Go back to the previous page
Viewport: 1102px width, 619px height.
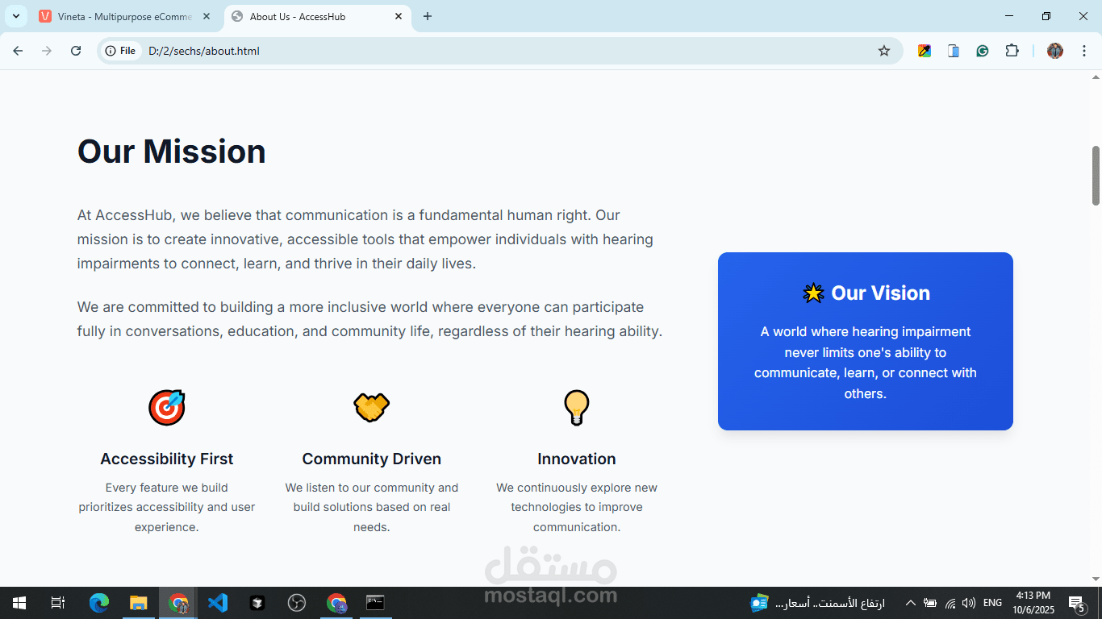18,51
